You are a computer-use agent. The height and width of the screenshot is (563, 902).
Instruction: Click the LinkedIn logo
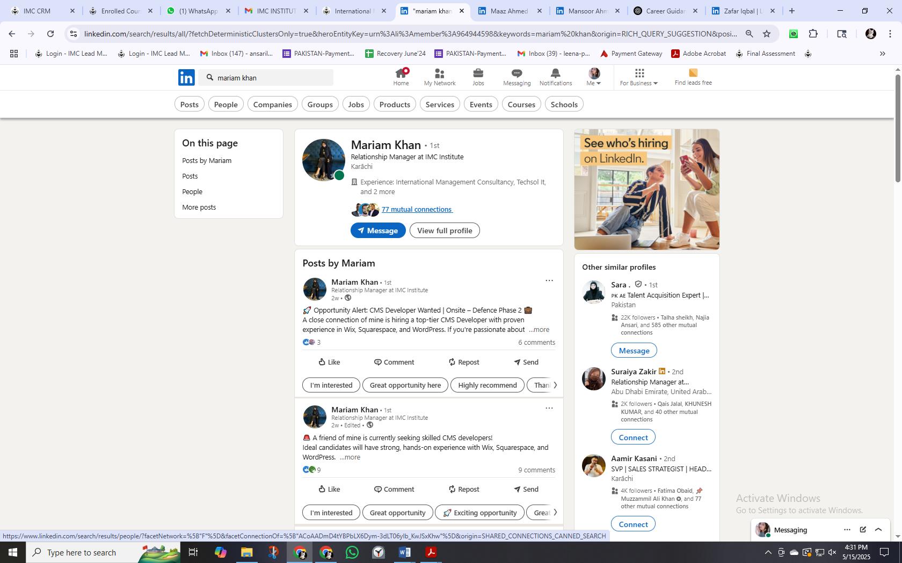(186, 77)
